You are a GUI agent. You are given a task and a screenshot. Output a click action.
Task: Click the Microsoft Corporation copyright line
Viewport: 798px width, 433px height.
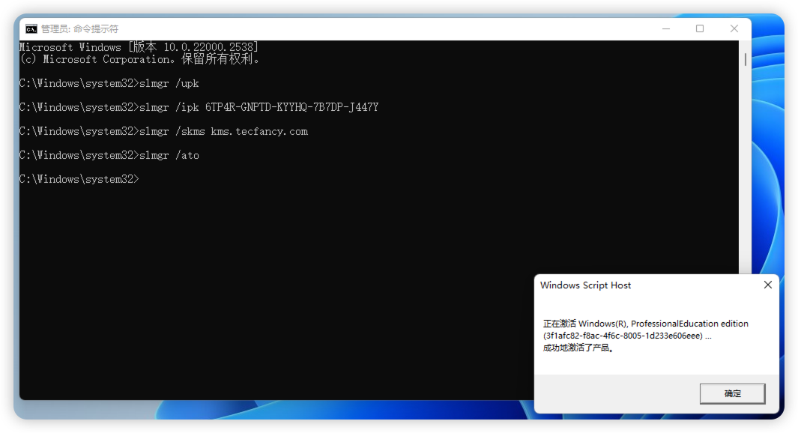click(140, 59)
